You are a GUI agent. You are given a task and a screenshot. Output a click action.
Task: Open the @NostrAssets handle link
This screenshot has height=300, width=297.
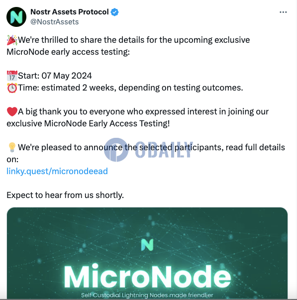(x=55, y=22)
